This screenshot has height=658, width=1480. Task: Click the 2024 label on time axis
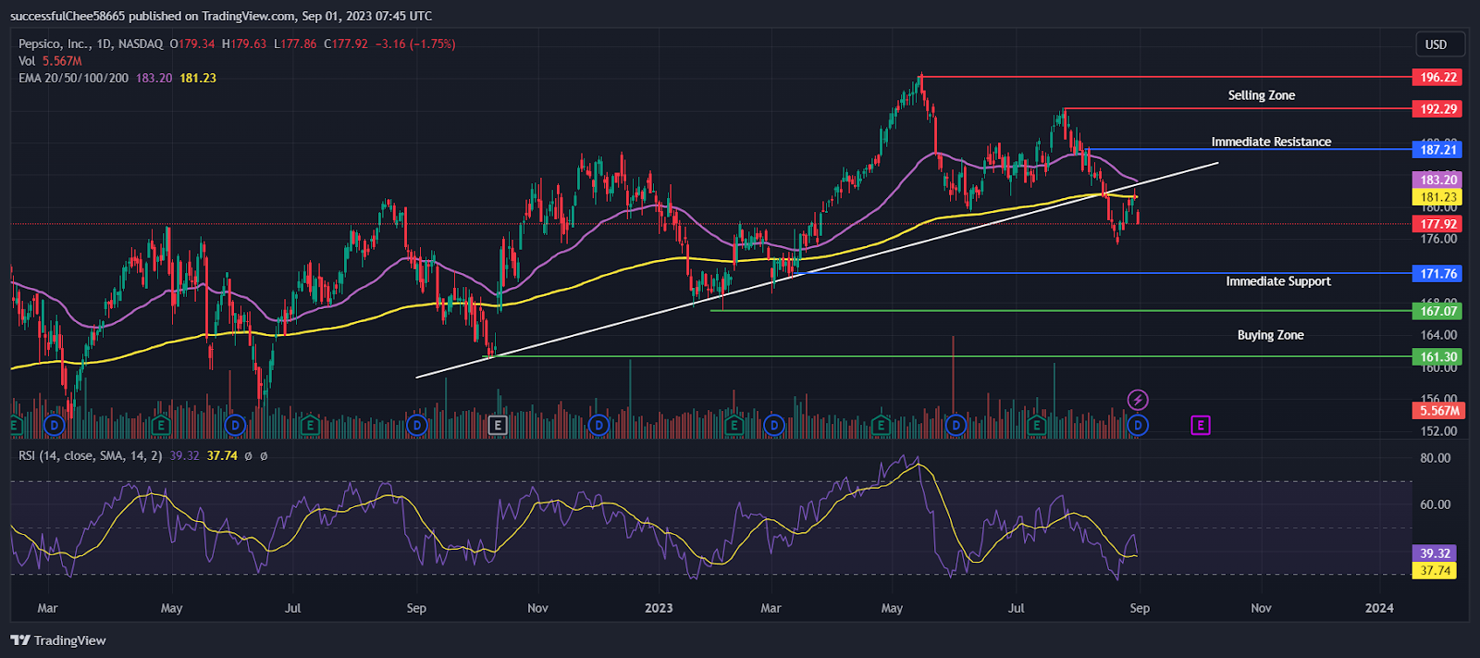1379,608
